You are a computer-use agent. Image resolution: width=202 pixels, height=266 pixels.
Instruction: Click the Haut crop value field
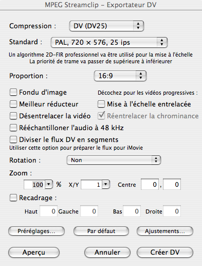pos(48,211)
